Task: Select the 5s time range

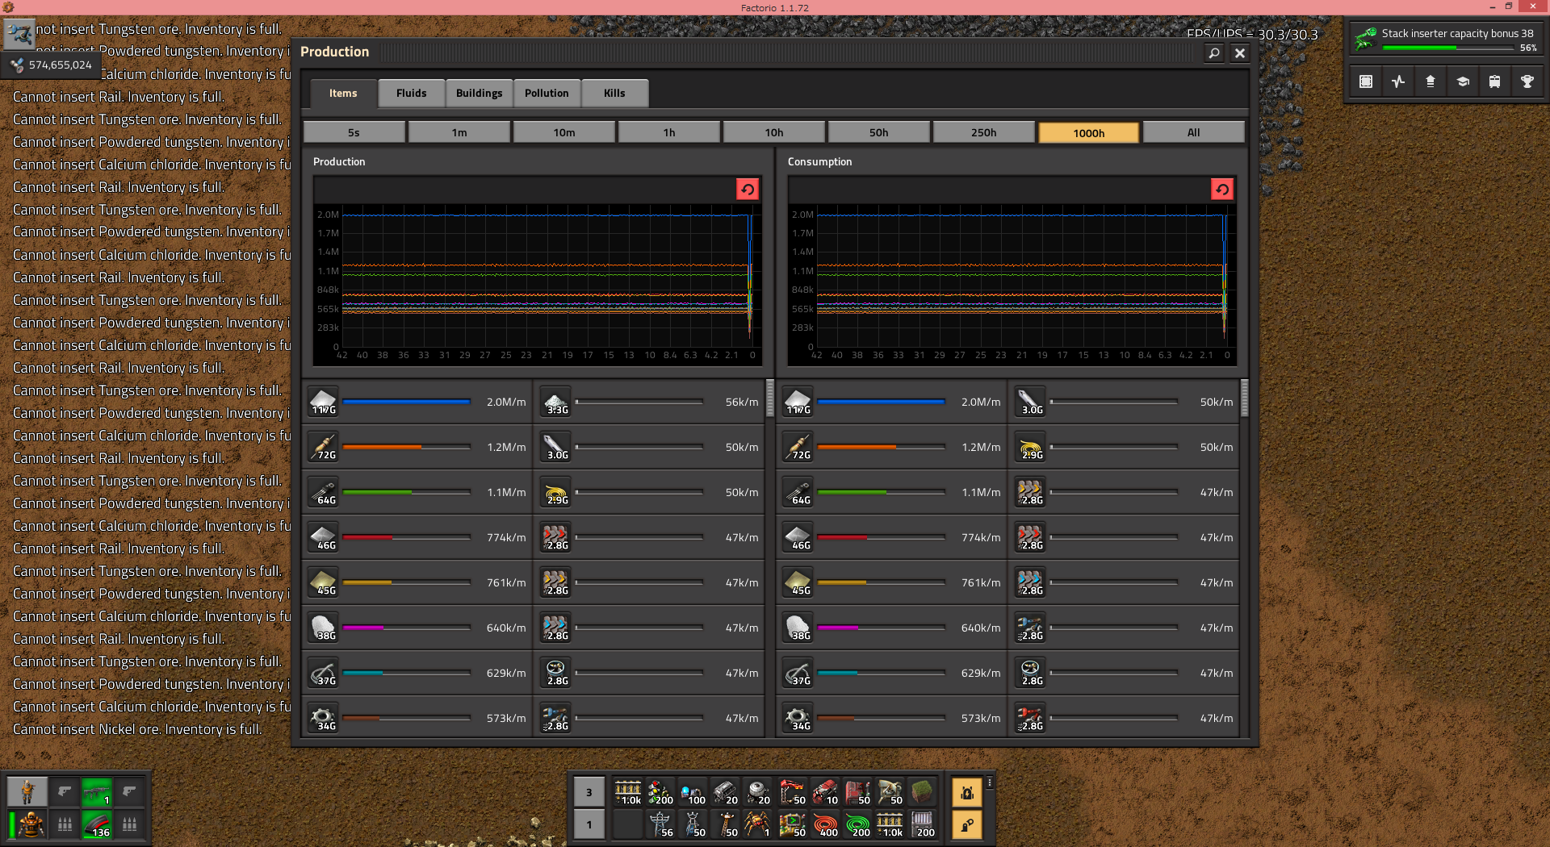Action: (354, 132)
